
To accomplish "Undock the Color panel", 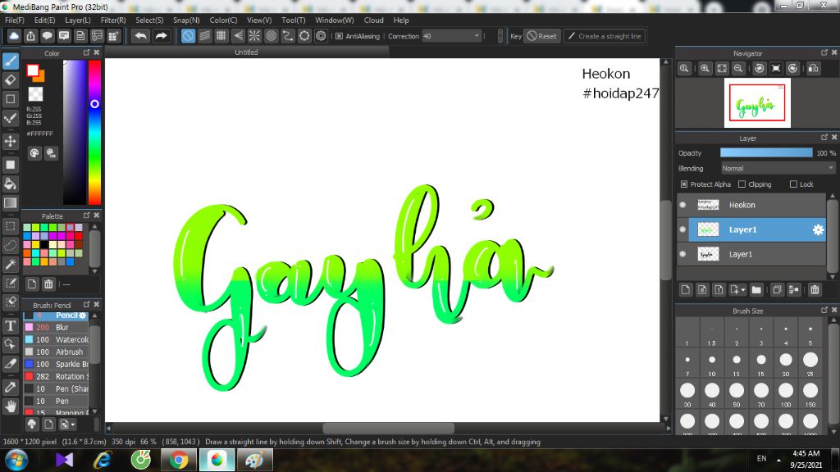I will click(x=86, y=52).
